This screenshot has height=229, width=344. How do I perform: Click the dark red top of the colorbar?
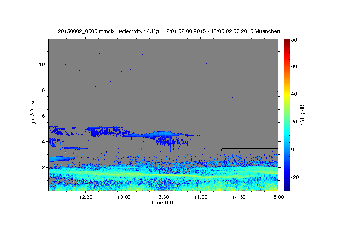[x=286, y=41]
